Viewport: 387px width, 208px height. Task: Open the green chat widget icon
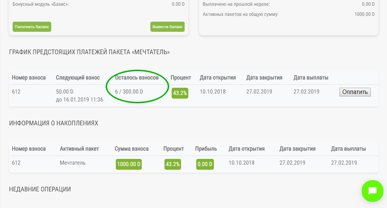(x=373, y=191)
